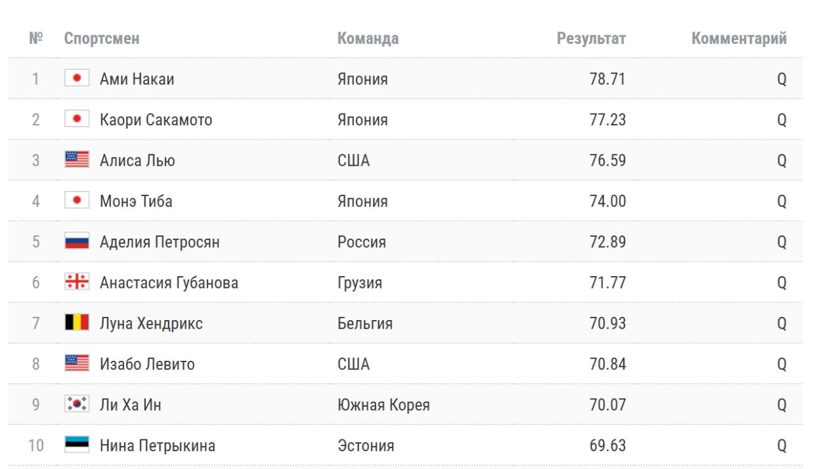Sort by the Результат column header

591,39
